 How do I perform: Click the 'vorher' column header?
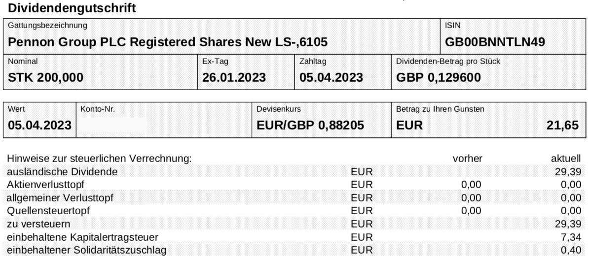pyautogui.click(x=468, y=159)
